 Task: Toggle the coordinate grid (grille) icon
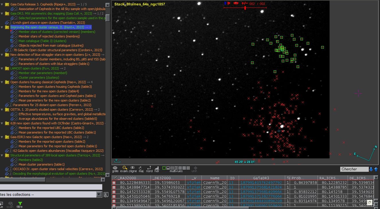(115, 168)
